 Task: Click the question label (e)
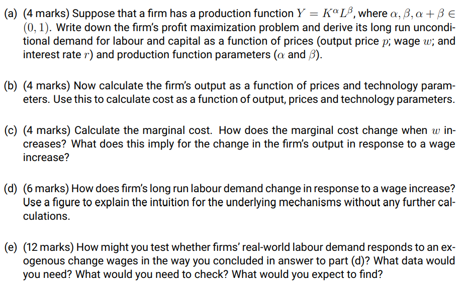(x=11, y=247)
